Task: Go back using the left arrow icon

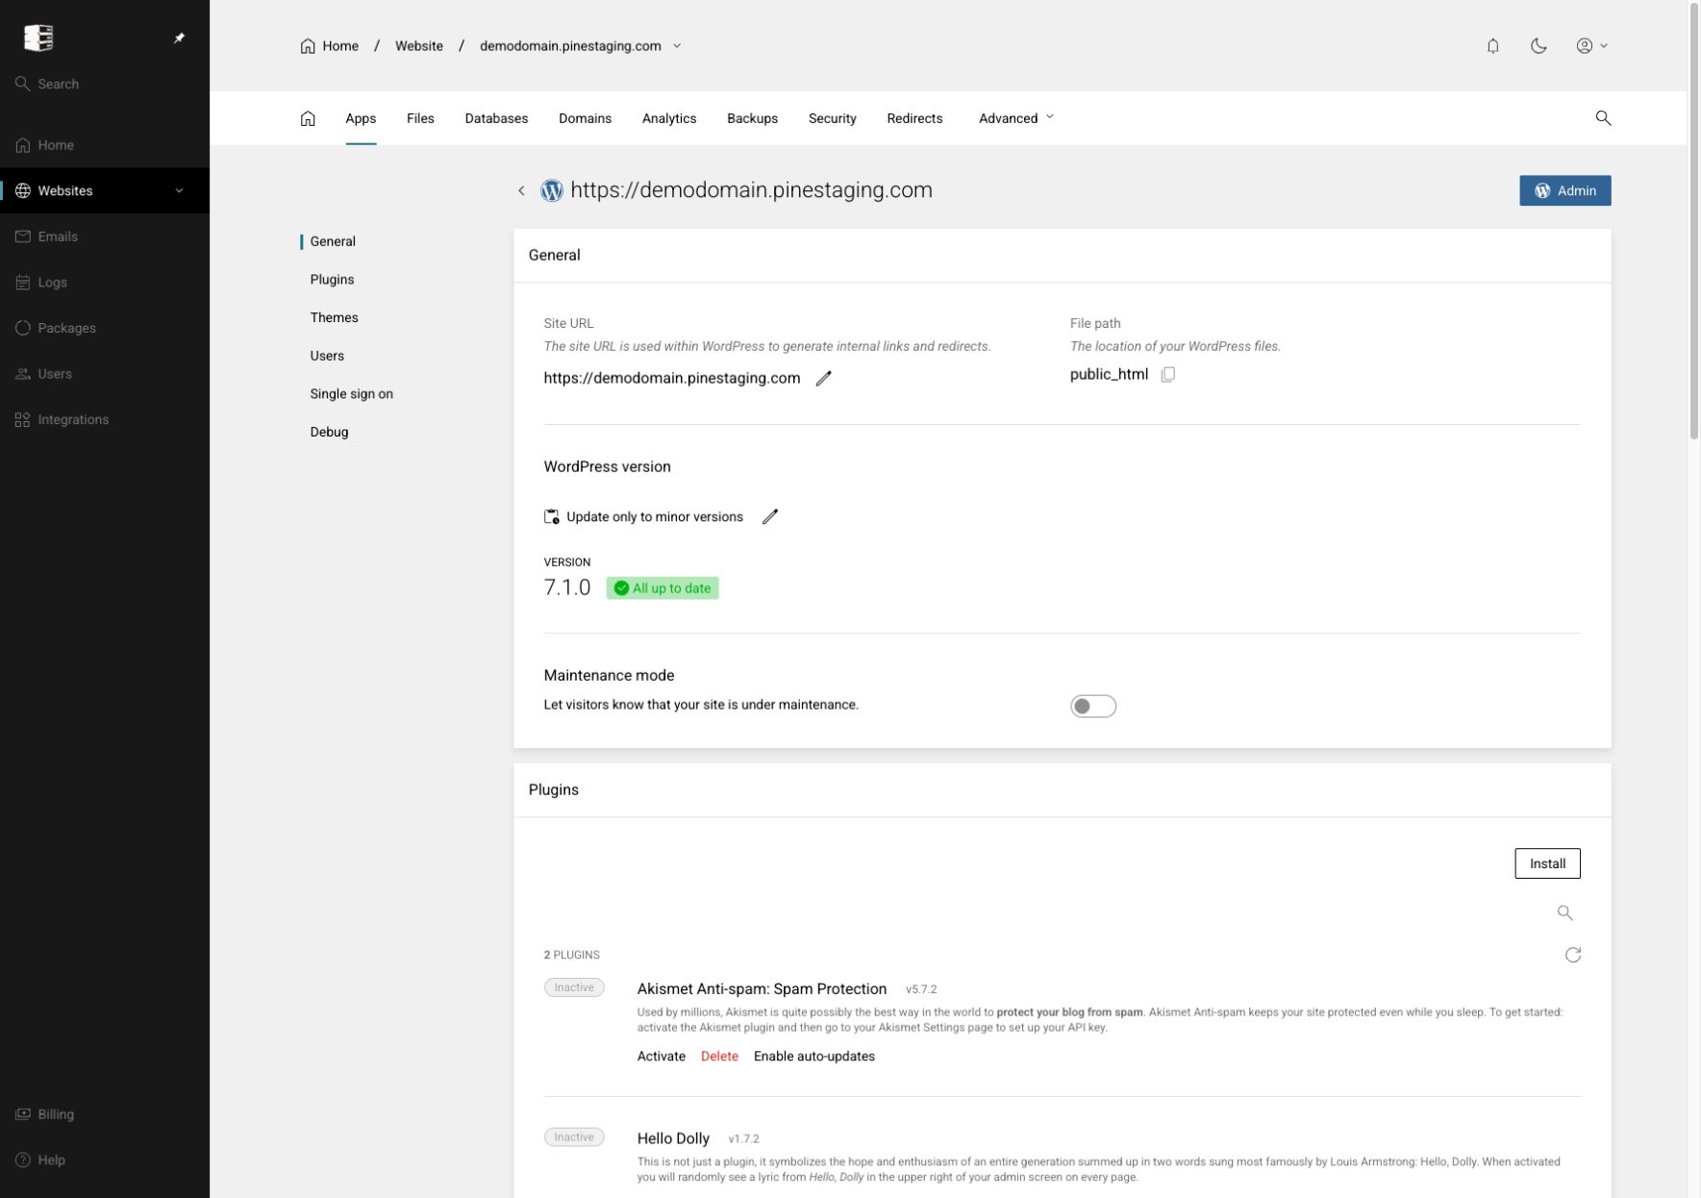Action: point(521,190)
